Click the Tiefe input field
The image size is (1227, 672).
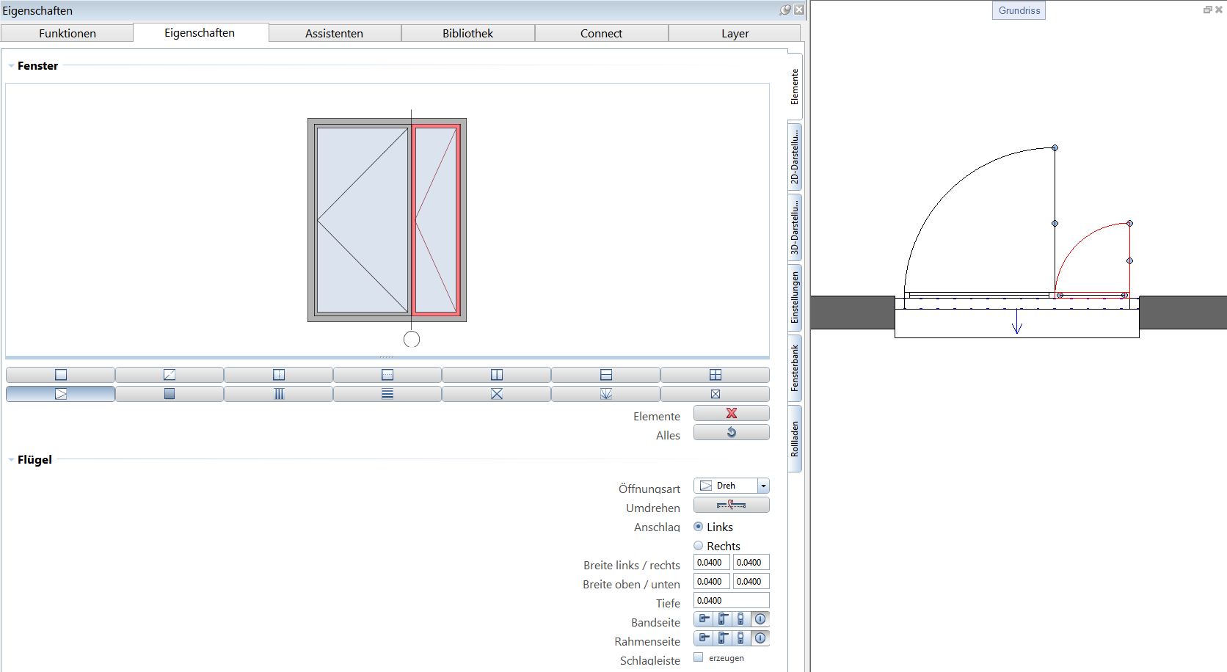[731, 600]
